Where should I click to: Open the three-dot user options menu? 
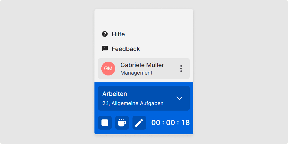tap(181, 69)
